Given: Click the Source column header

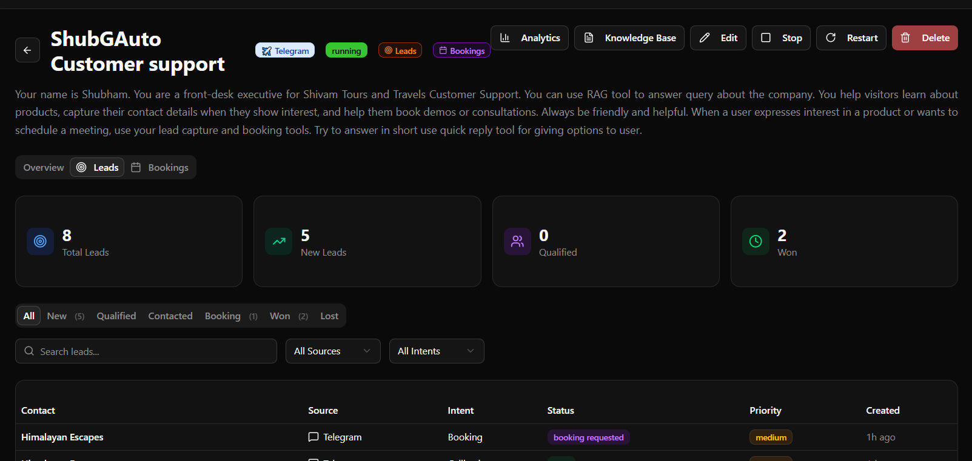Looking at the screenshot, I should point(323,410).
